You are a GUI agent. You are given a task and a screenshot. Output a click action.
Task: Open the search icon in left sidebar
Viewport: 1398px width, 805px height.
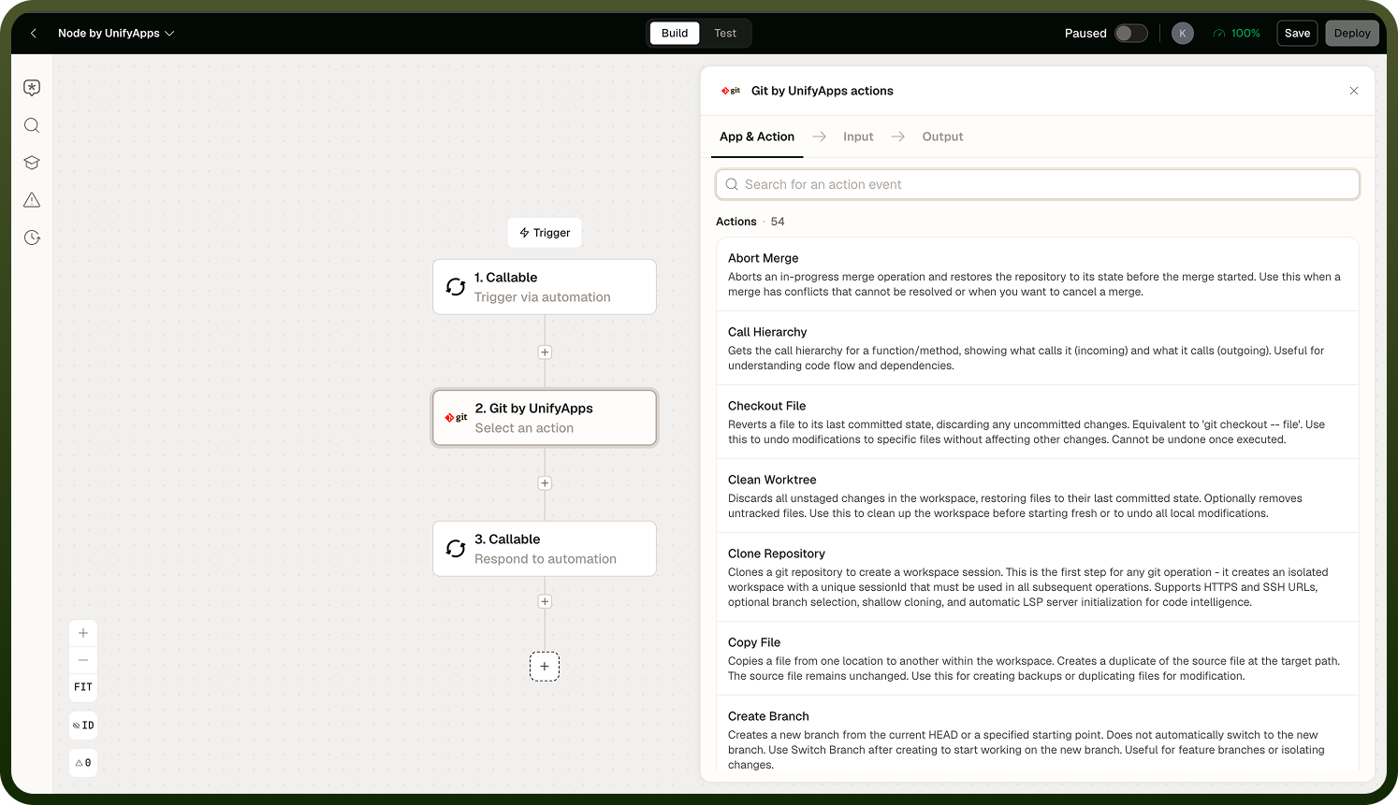(x=32, y=125)
